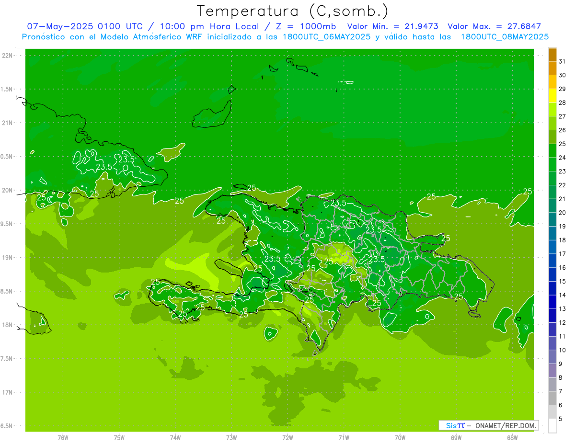Click the teal legend swatch between 19 and 20
This screenshot has width=575, height=444.
coord(552,219)
